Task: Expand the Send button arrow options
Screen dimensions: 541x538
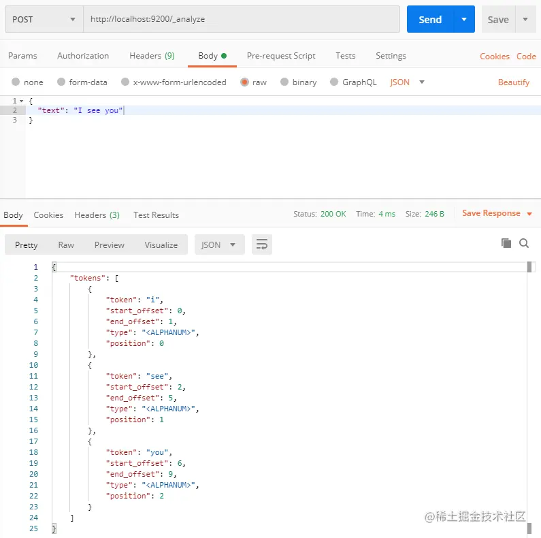Action: (x=464, y=19)
